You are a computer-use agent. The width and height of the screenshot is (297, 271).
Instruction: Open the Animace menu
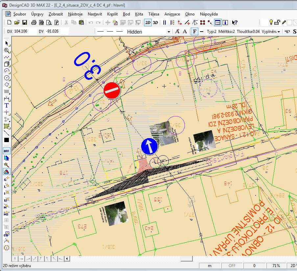click(x=172, y=14)
